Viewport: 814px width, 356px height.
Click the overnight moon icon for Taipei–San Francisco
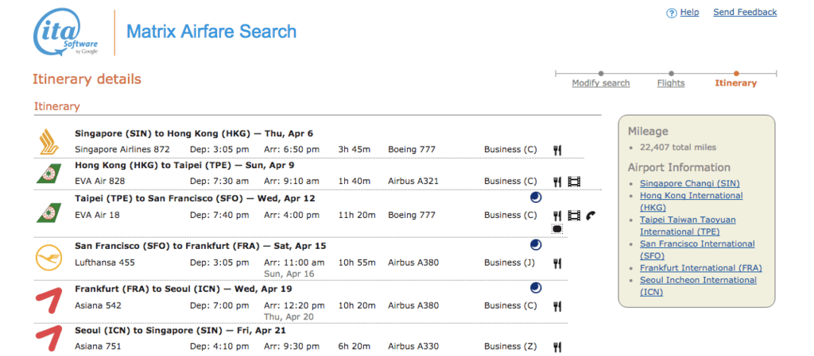point(535,198)
